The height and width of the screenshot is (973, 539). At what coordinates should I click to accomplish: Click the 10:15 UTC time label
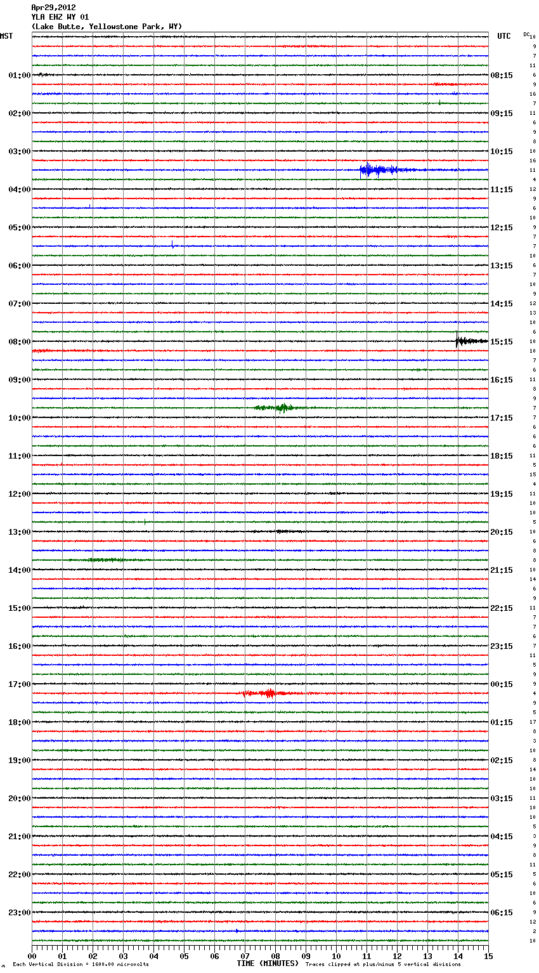501,151
